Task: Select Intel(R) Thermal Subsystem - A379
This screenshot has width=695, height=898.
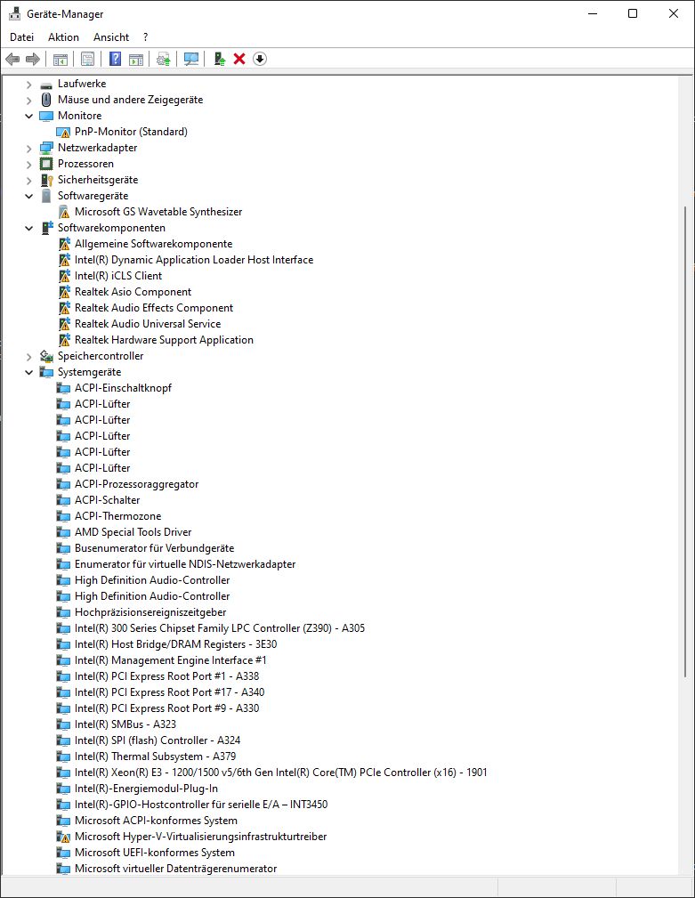Action: coord(155,757)
